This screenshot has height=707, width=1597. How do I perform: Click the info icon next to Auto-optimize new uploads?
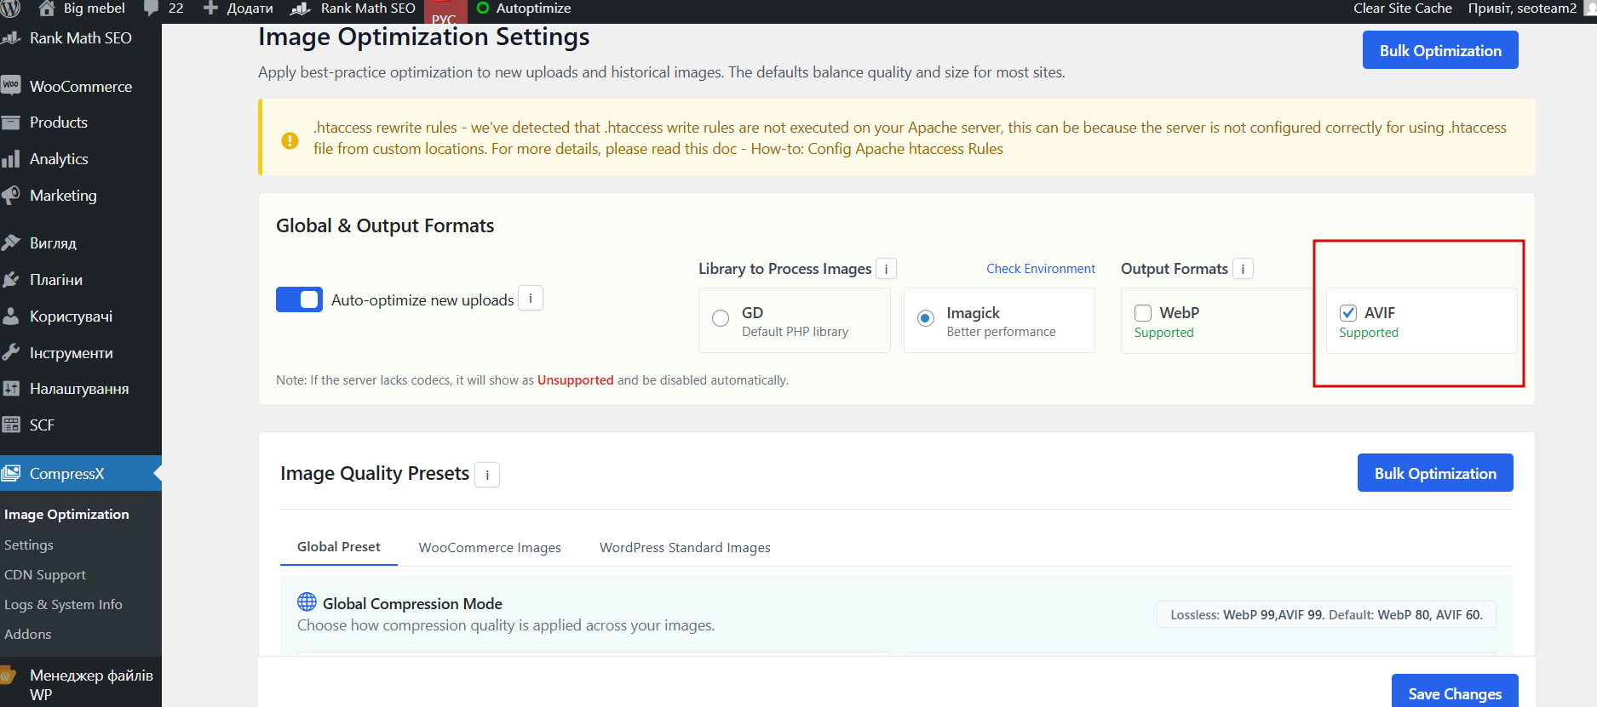tap(531, 299)
